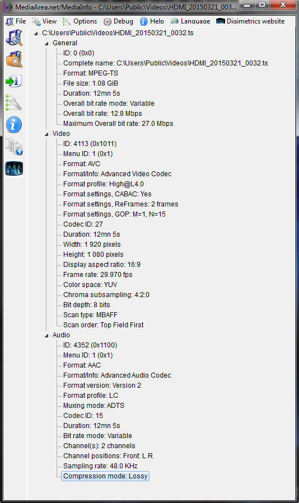Click the documents with globe sidebar icon
This screenshot has height=503, width=299.
[14, 147]
